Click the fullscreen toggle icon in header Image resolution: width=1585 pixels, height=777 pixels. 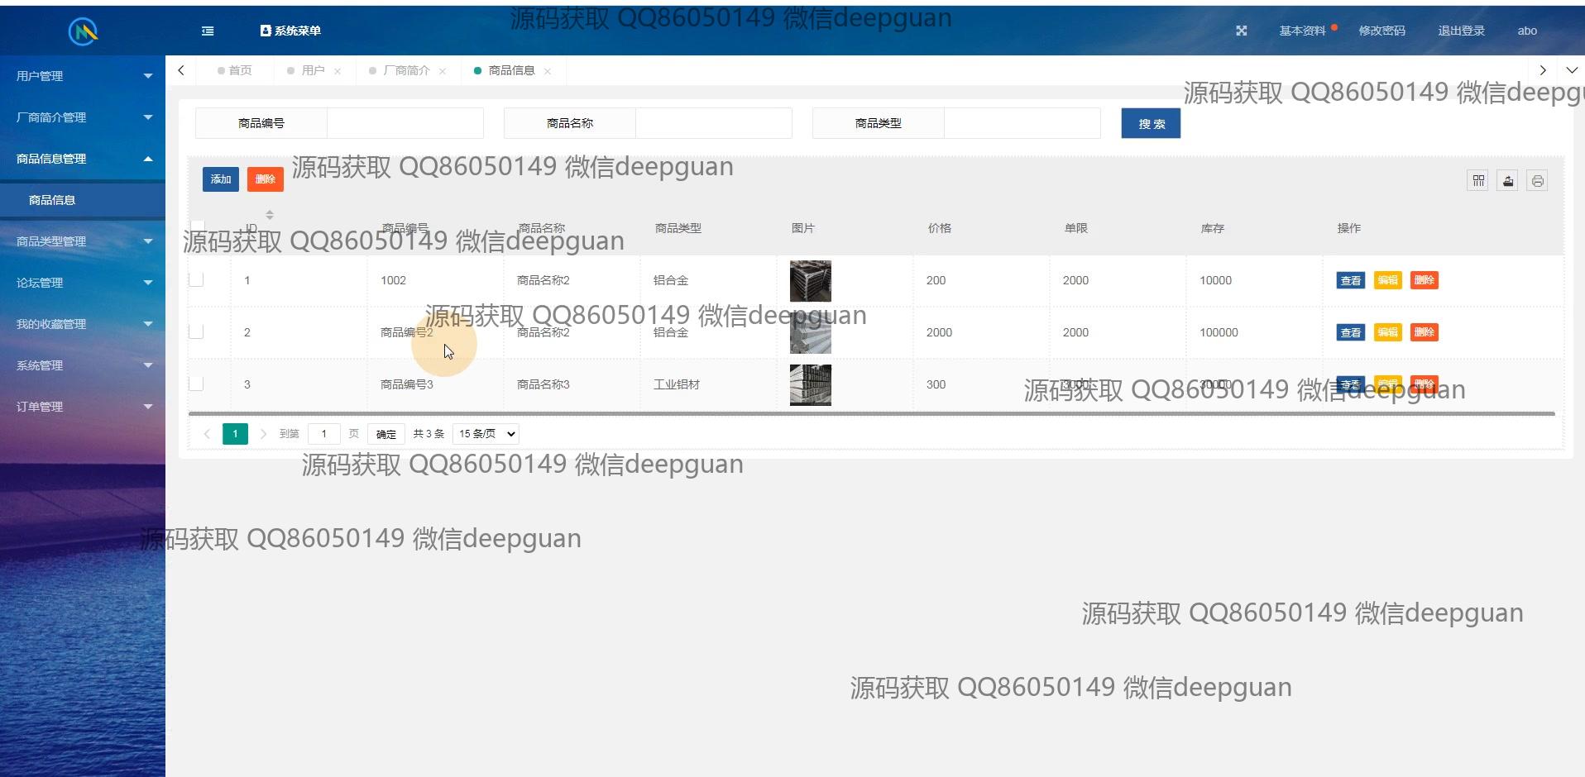tap(1241, 31)
